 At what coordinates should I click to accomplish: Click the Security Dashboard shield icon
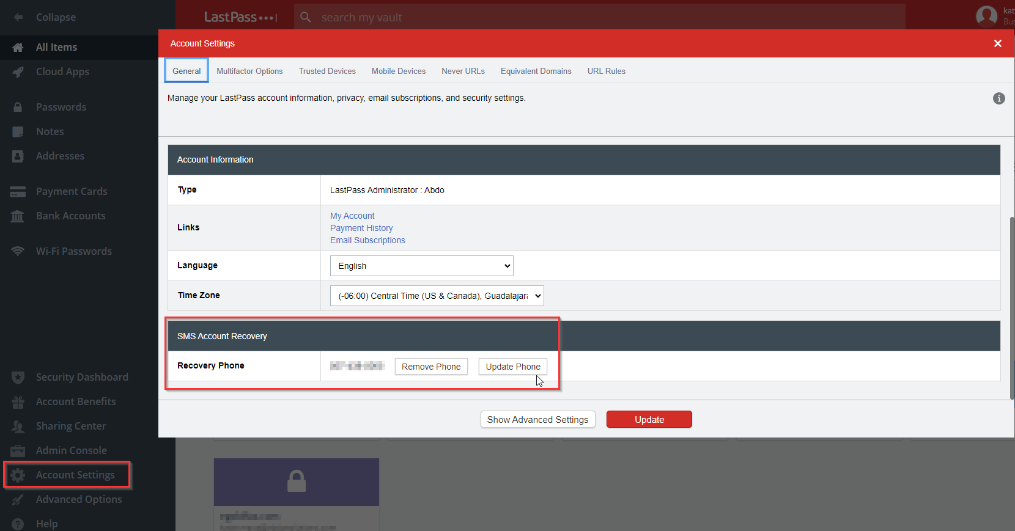tap(18, 377)
